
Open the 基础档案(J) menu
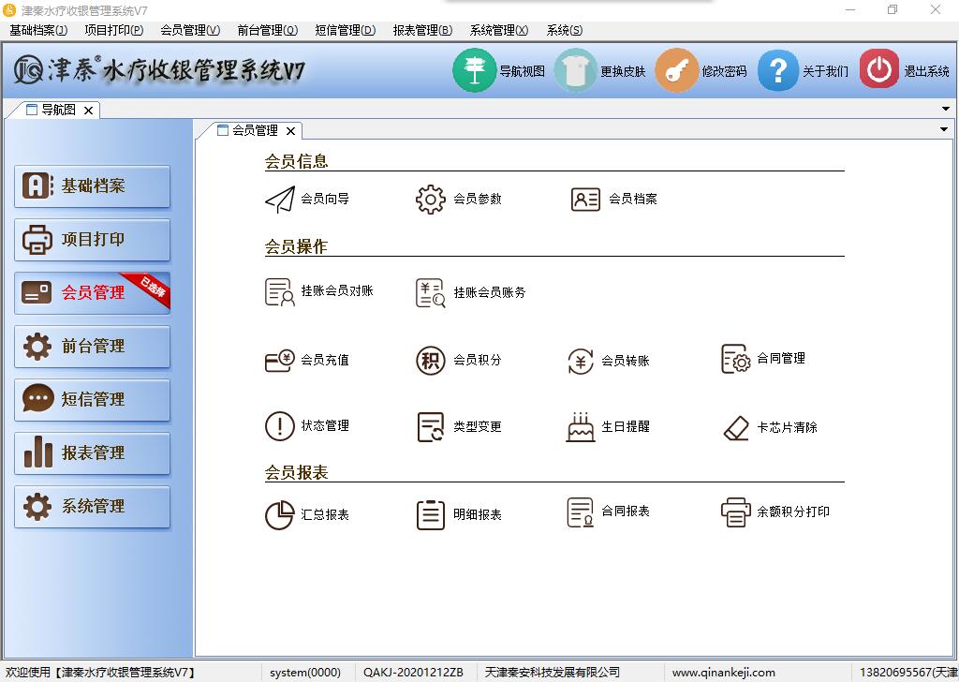[x=38, y=30]
